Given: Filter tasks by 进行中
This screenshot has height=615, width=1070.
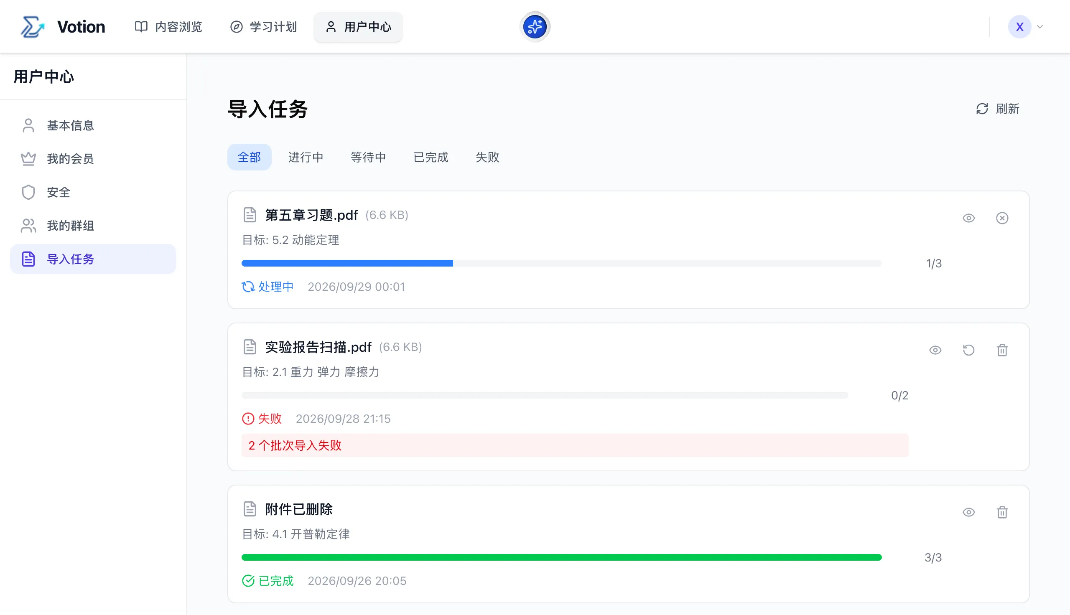Looking at the screenshot, I should [x=306, y=157].
